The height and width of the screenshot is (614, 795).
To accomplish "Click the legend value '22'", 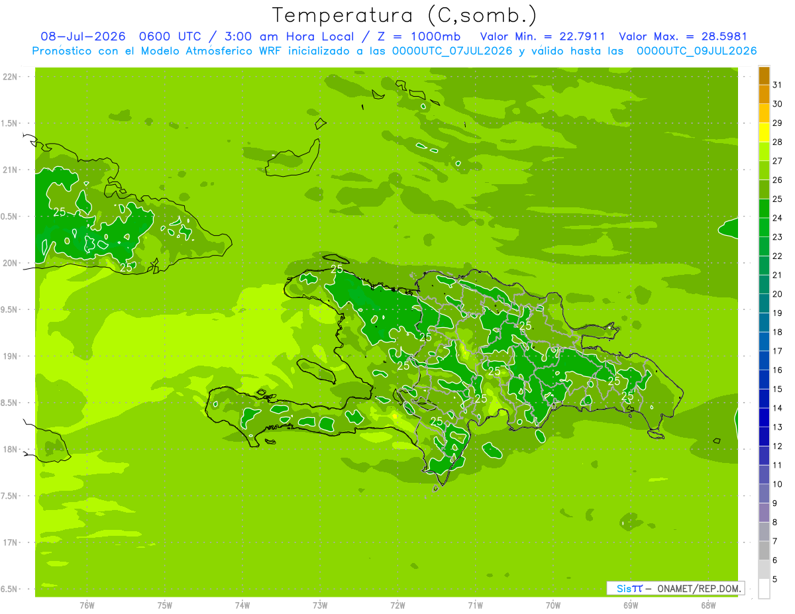I will [x=778, y=256].
